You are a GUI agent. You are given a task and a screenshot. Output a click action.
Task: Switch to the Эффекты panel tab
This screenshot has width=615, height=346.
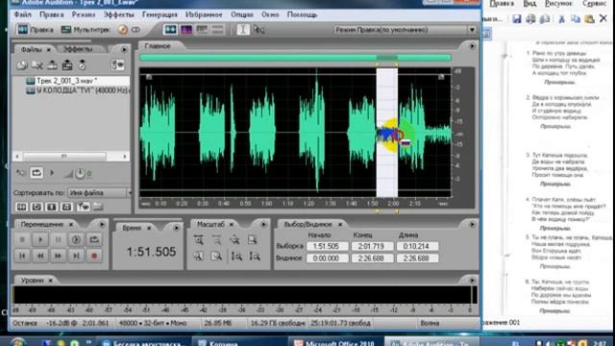pyautogui.click(x=78, y=49)
